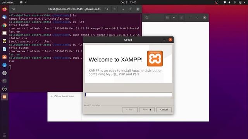Click the Next button in Setup
Screen dimensions: 248x139
tap(147, 110)
